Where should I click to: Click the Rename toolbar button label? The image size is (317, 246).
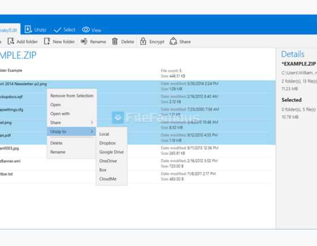98,42
